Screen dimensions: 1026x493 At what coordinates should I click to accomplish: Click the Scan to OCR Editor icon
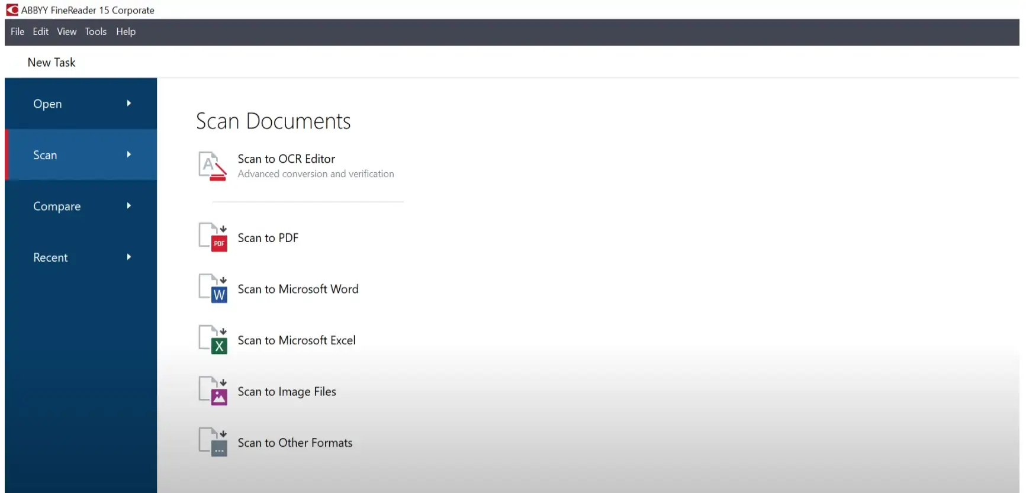pos(213,166)
